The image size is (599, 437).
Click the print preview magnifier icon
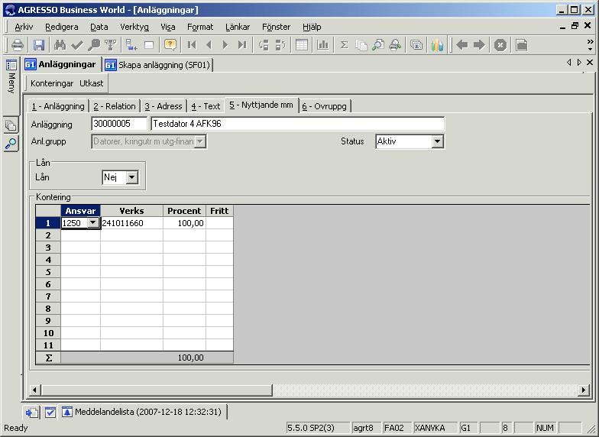(x=377, y=45)
